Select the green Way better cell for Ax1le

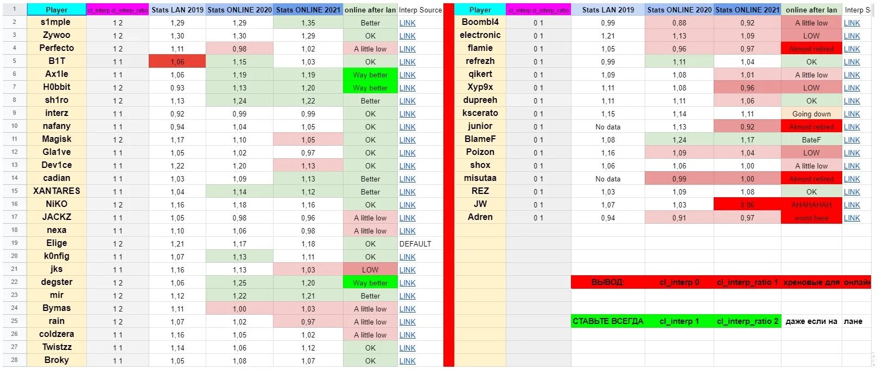click(370, 75)
